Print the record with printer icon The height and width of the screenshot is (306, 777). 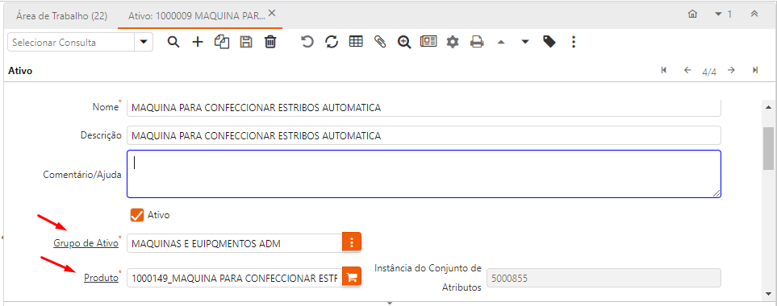(477, 42)
